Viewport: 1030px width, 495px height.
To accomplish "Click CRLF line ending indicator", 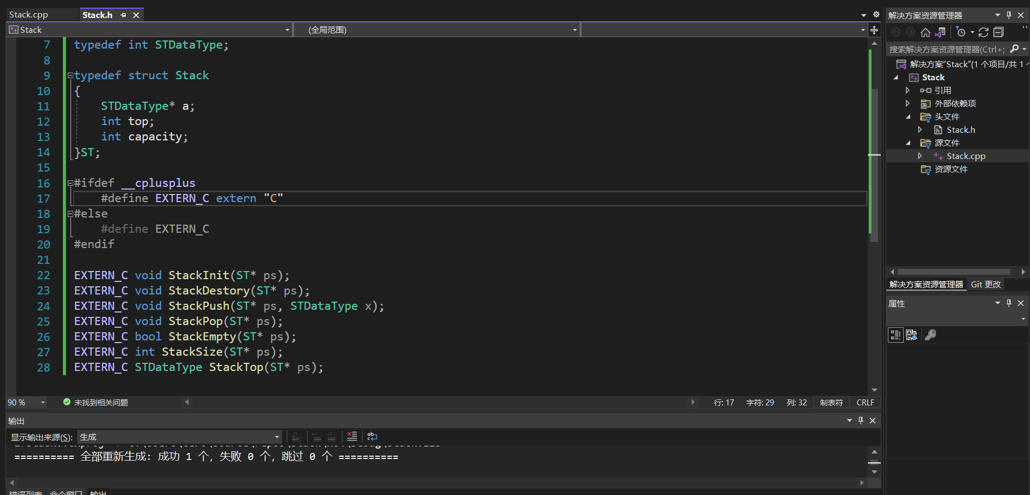I will click(865, 403).
